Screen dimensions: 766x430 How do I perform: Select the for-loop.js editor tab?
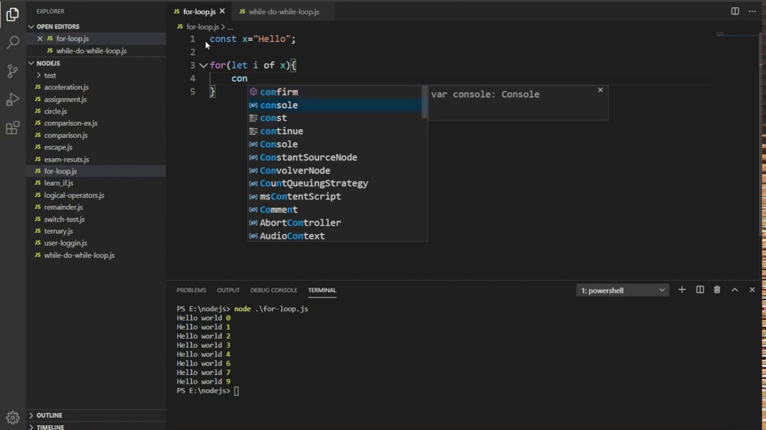coord(199,11)
